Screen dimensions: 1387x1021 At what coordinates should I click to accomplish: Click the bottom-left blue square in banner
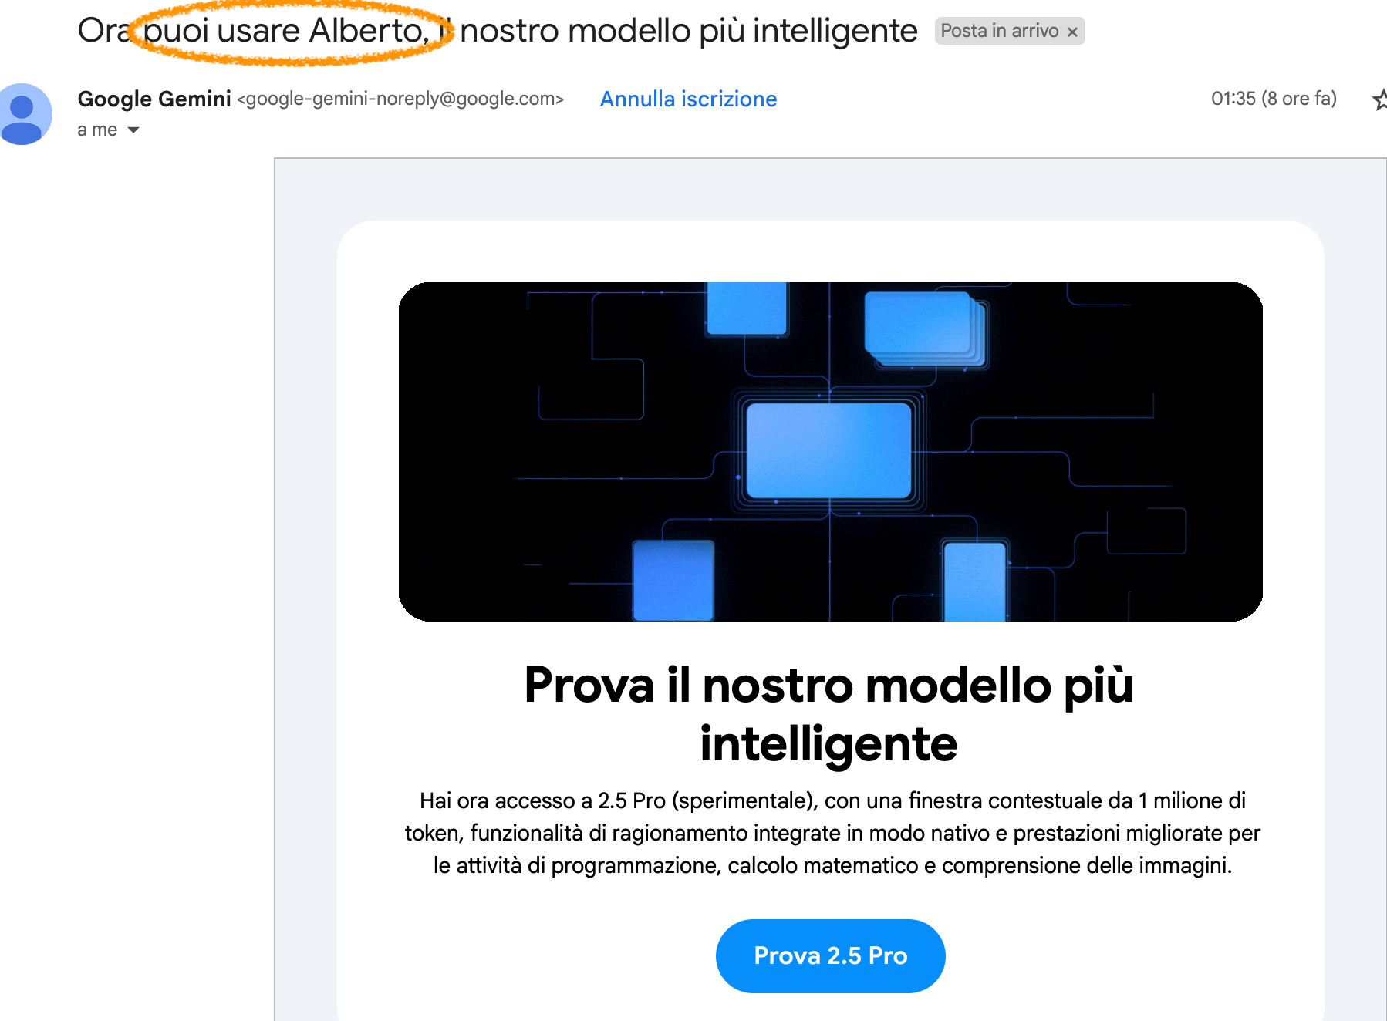tap(673, 580)
